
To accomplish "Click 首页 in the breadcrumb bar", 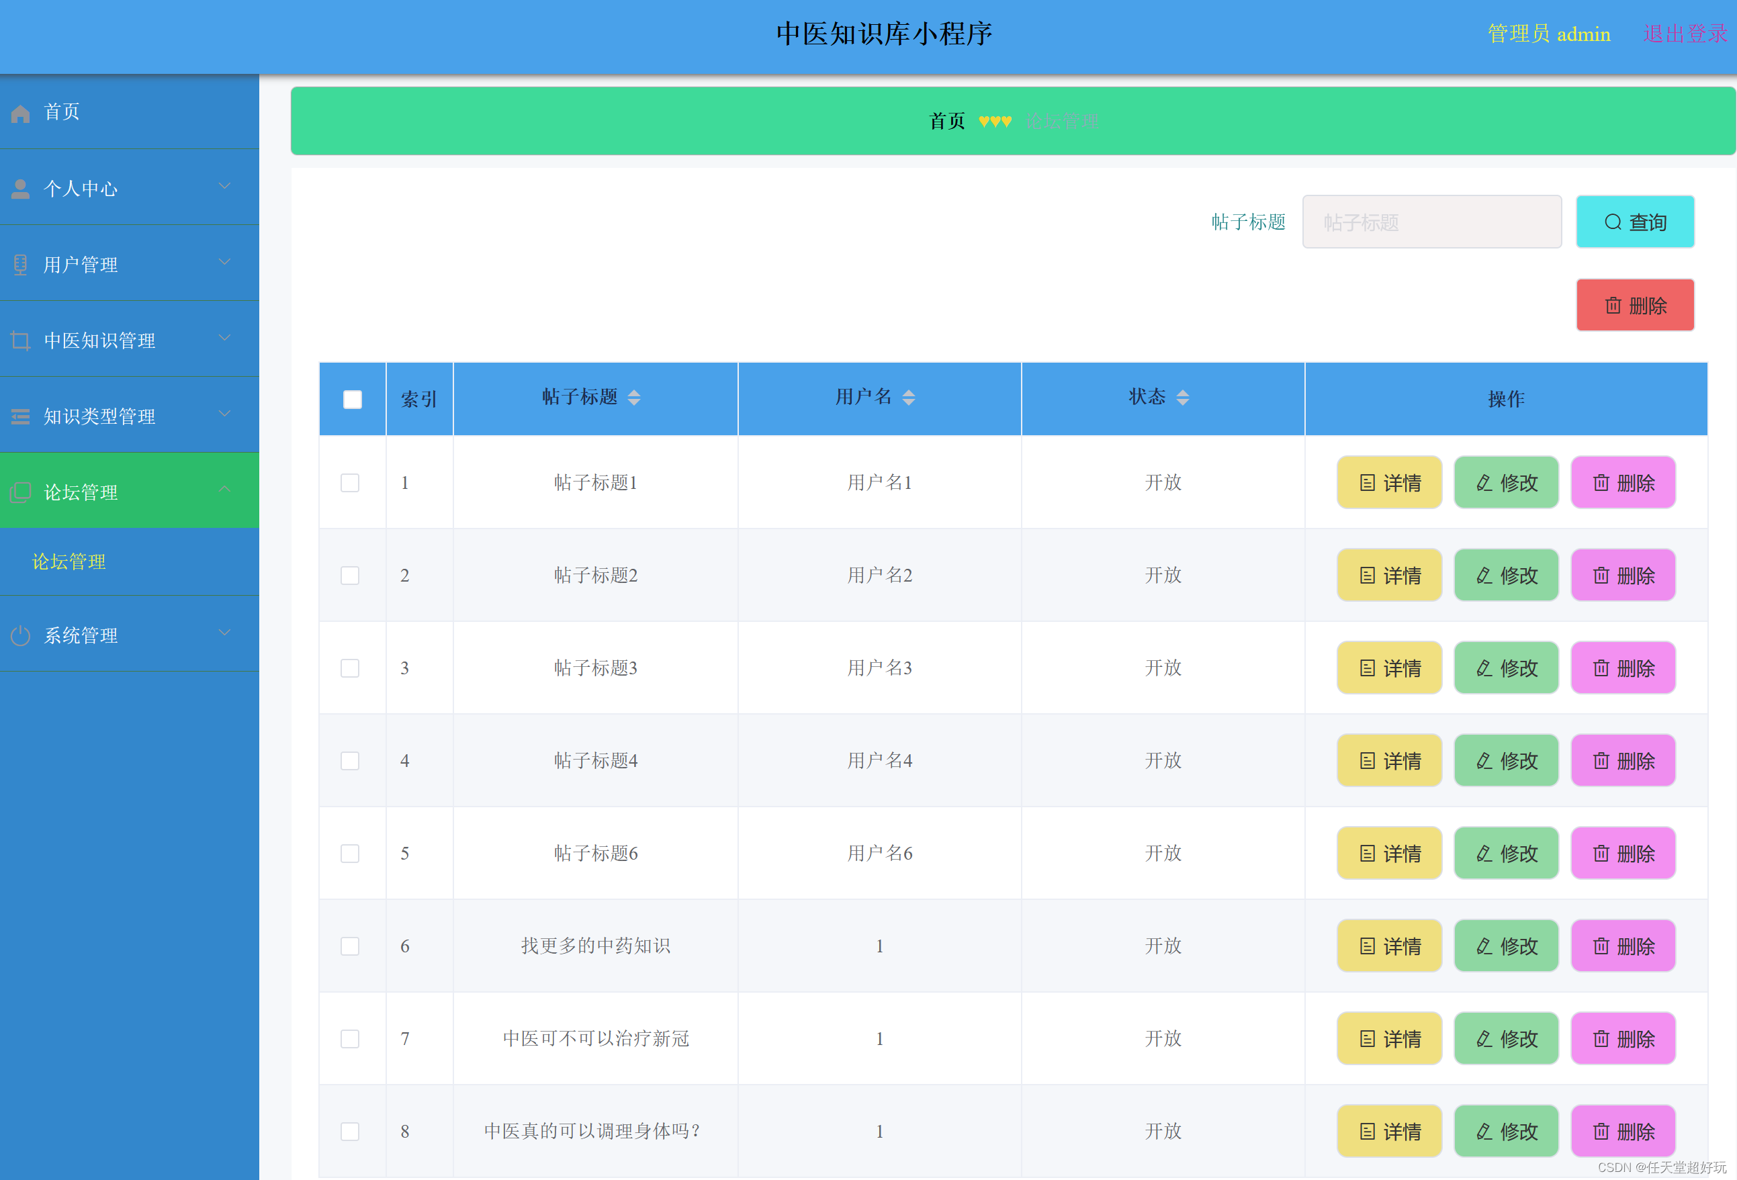I will [x=946, y=121].
